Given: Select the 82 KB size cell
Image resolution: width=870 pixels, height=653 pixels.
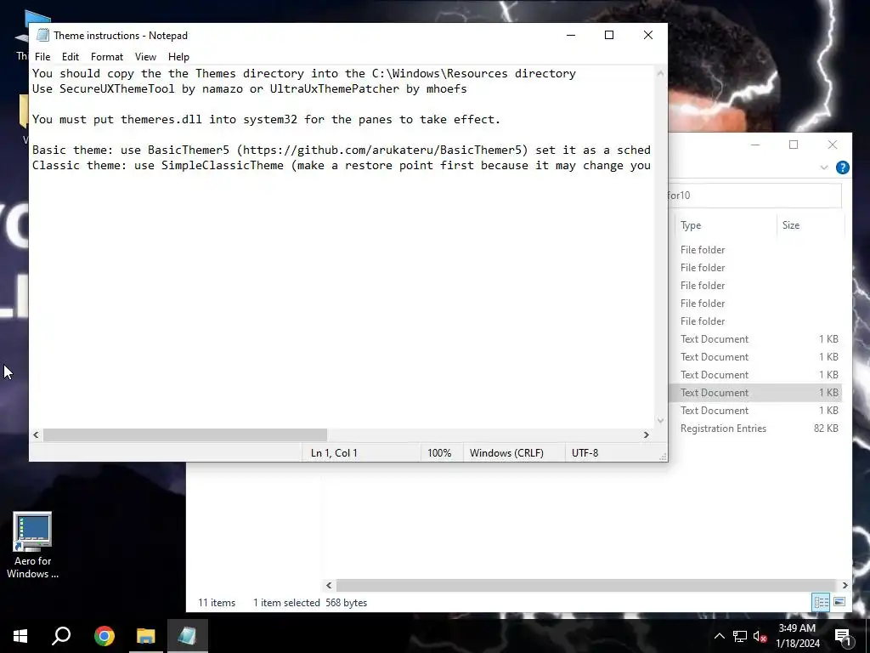Looking at the screenshot, I should [x=826, y=429].
